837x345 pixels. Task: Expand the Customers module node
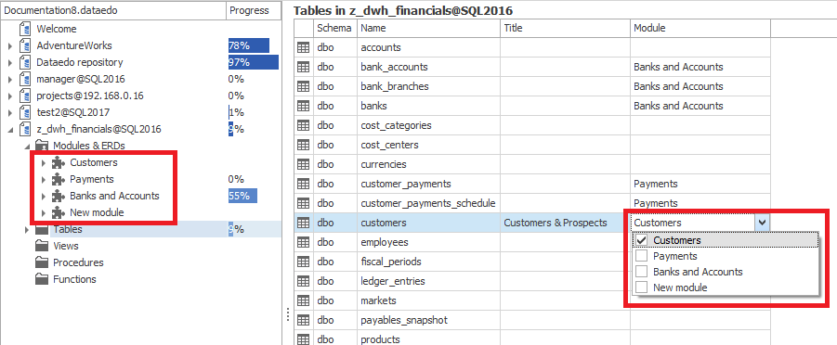tap(44, 162)
